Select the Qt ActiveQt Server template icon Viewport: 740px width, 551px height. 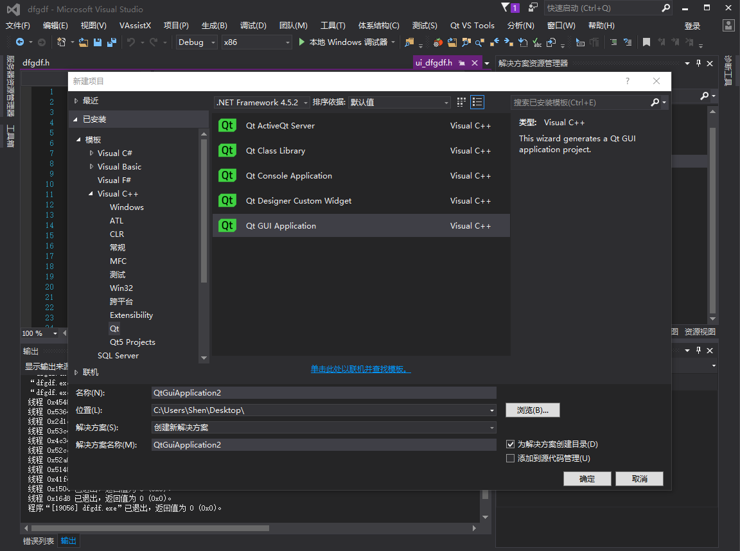(227, 125)
